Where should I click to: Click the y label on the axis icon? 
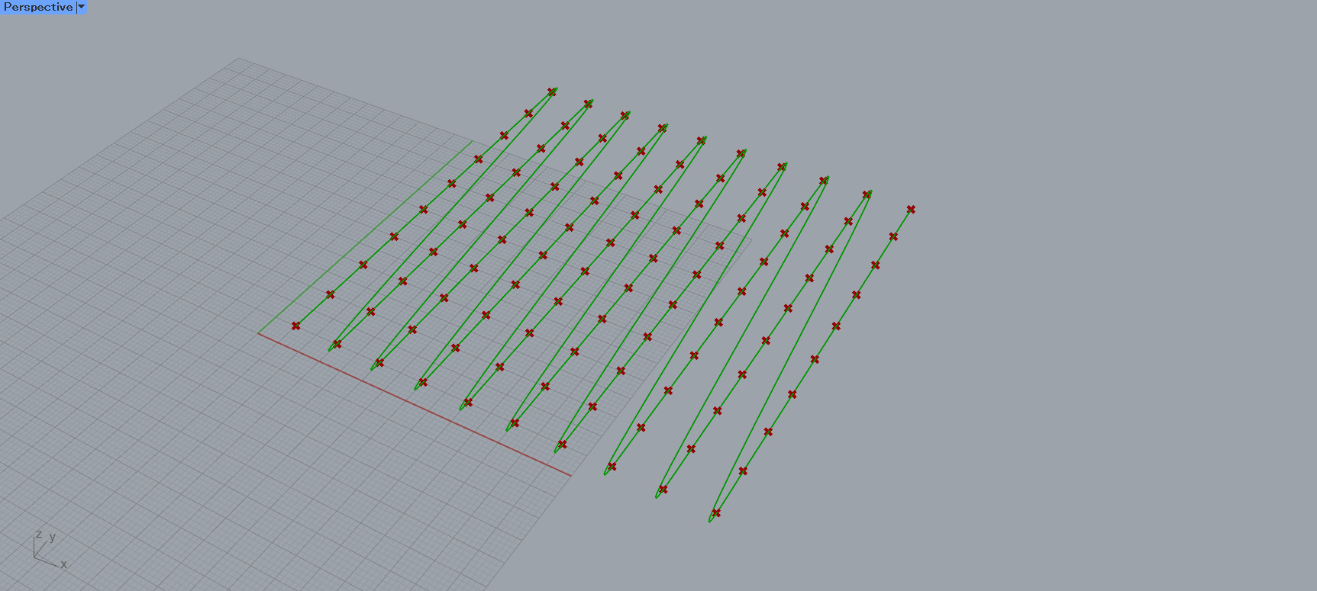[x=53, y=537]
